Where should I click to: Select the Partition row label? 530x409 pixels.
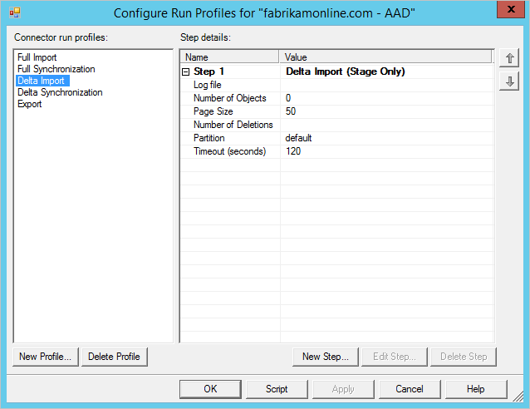tap(209, 138)
